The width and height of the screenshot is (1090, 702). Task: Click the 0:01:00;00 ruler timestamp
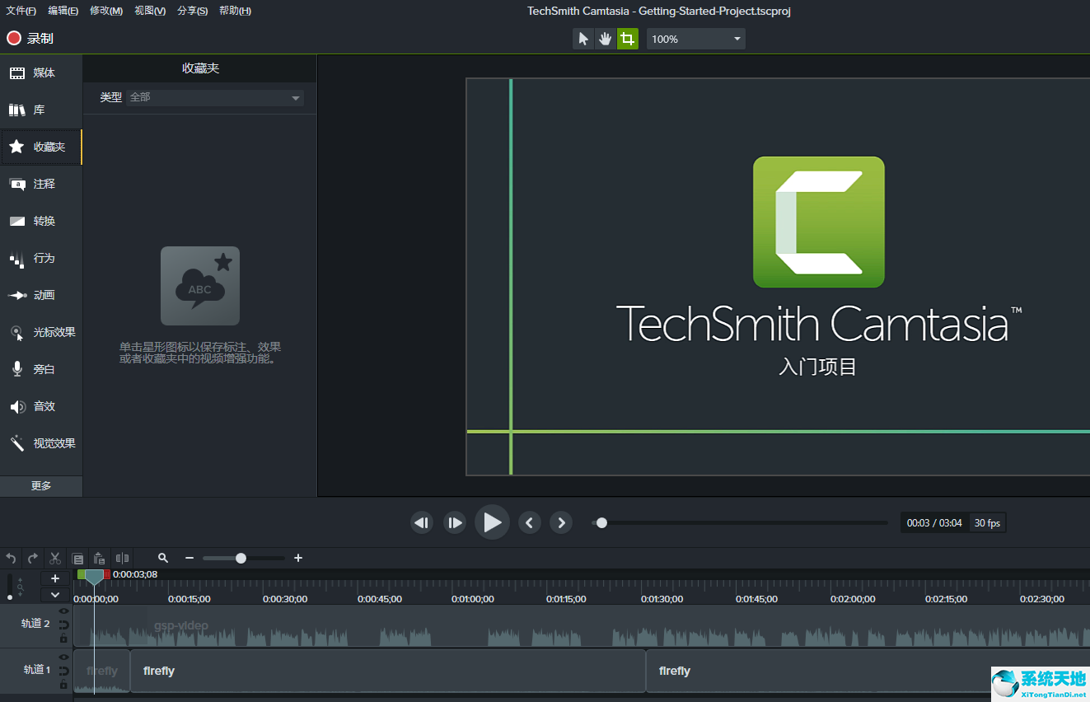point(472,599)
